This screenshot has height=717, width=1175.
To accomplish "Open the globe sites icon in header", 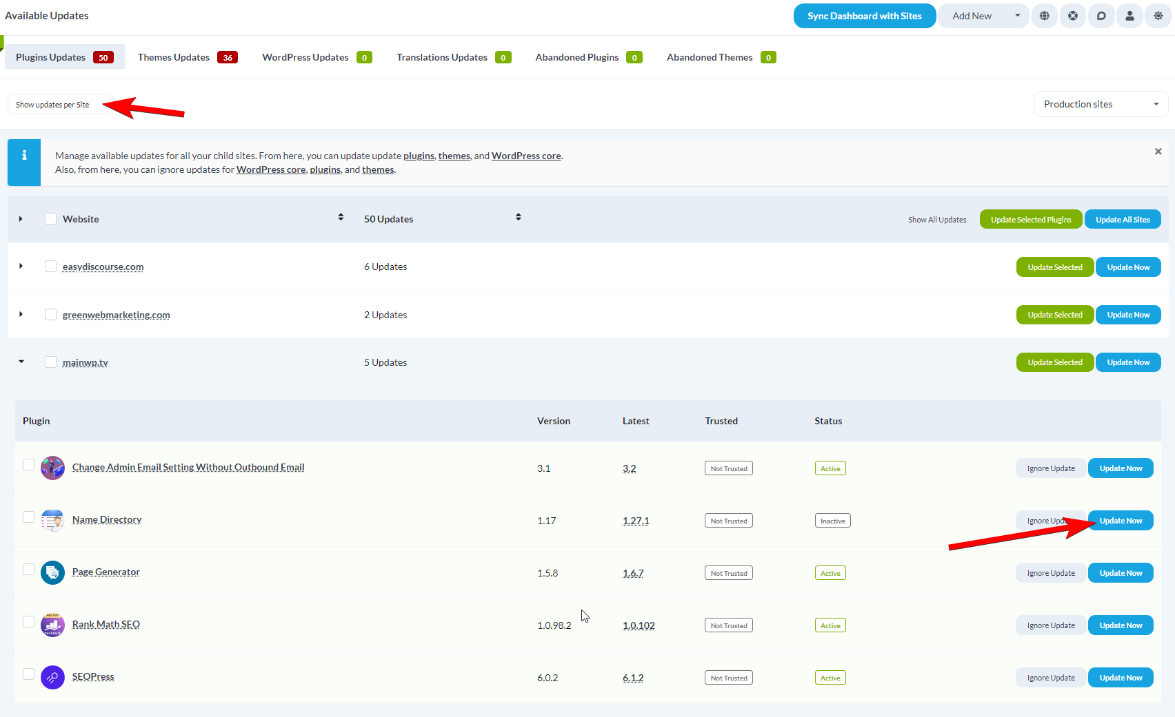I will 1044,15.
